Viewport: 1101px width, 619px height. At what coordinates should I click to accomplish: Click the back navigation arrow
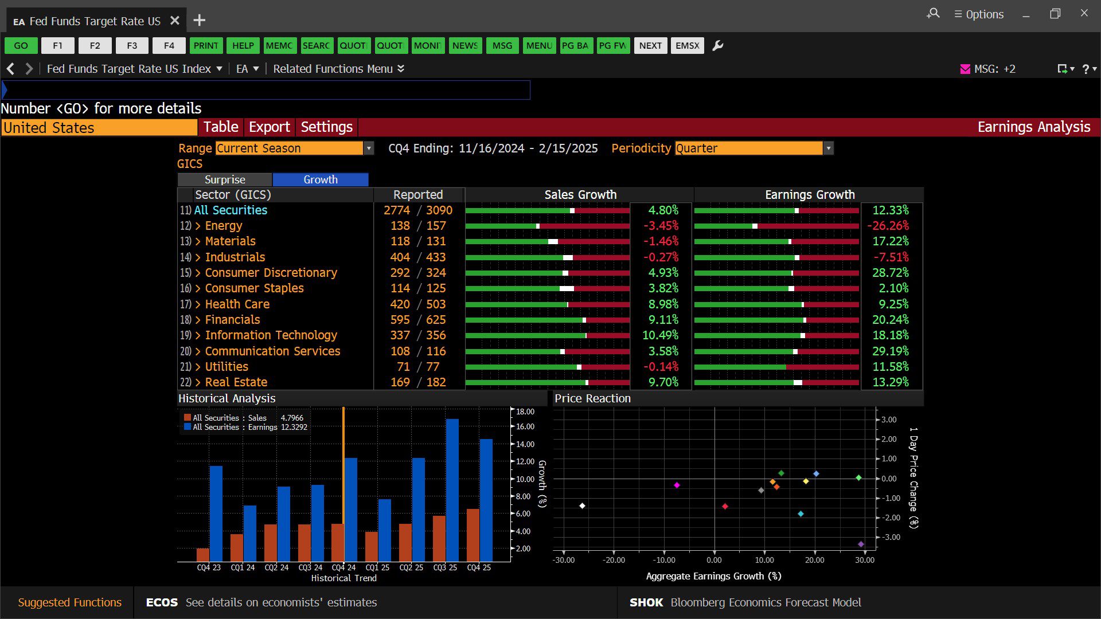10,69
